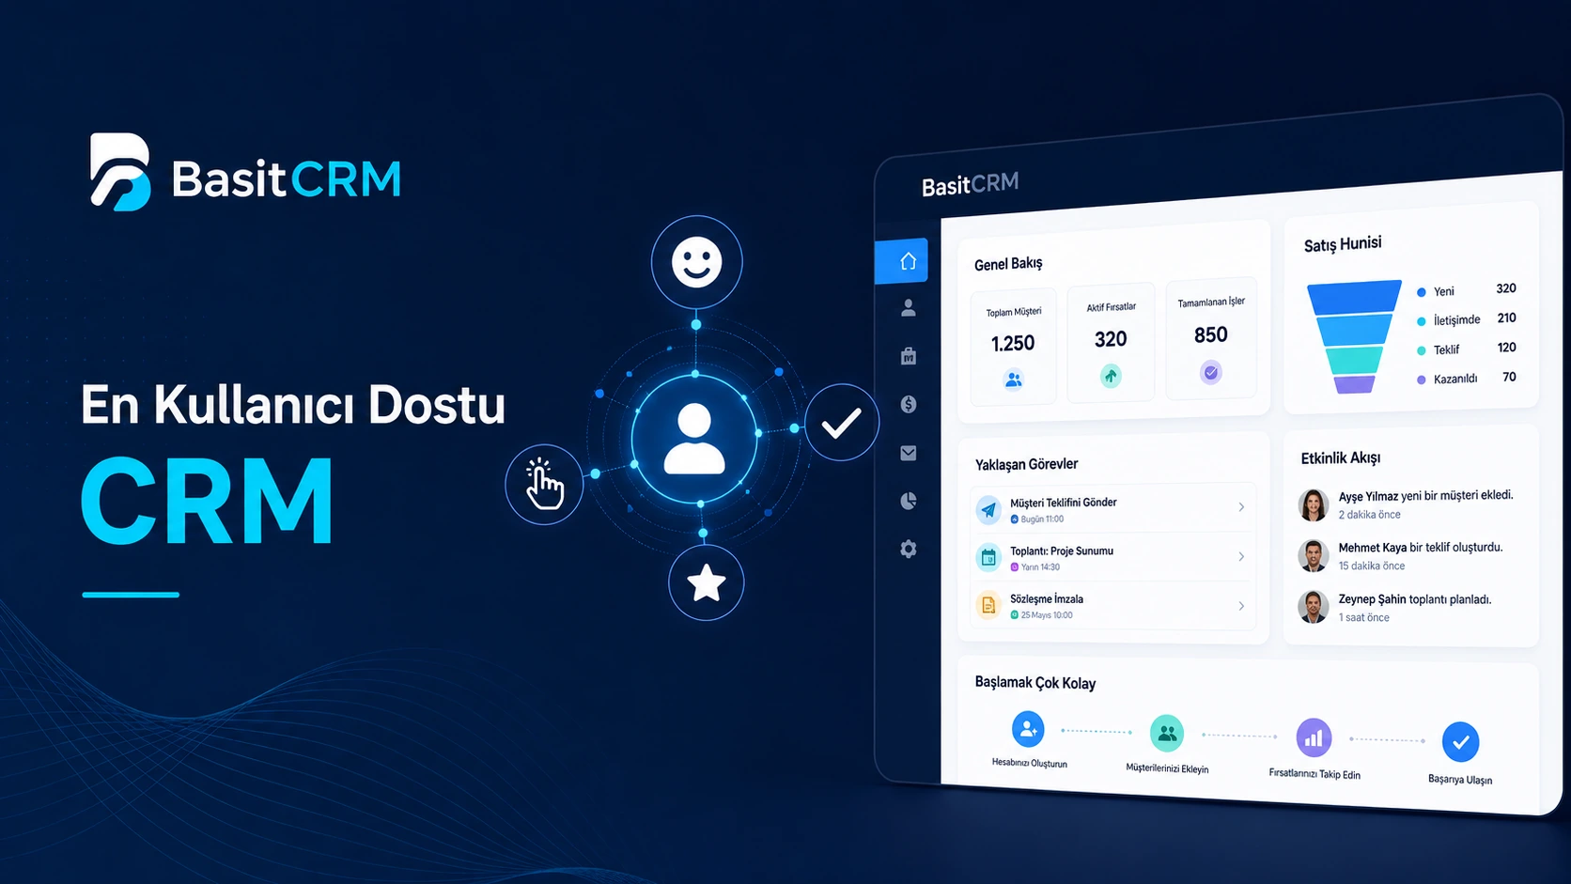The height and width of the screenshot is (884, 1571).
Task: Click the central user profile circle icon
Action: [x=694, y=439]
